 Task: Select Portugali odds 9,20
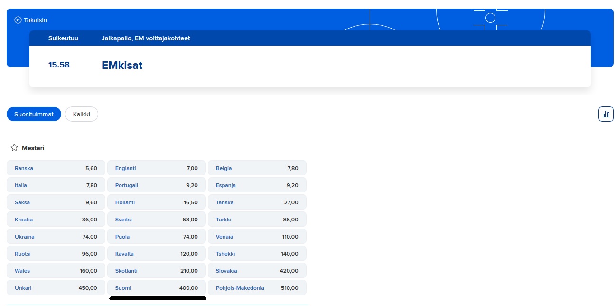click(157, 185)
